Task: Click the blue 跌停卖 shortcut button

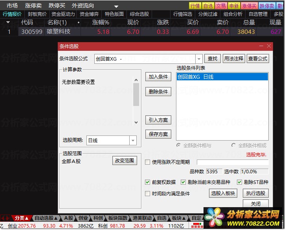Action: 267,6
